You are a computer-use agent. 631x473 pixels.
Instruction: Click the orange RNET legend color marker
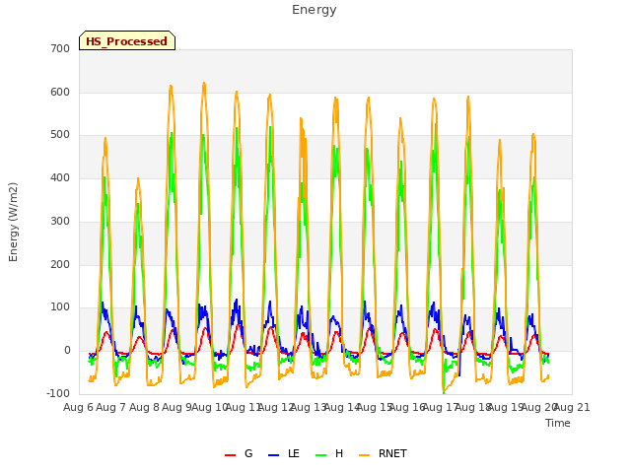[x=364, y=455]
